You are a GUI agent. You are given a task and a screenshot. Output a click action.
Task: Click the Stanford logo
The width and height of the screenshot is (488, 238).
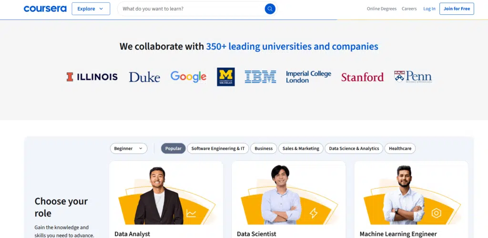[362, 77]
